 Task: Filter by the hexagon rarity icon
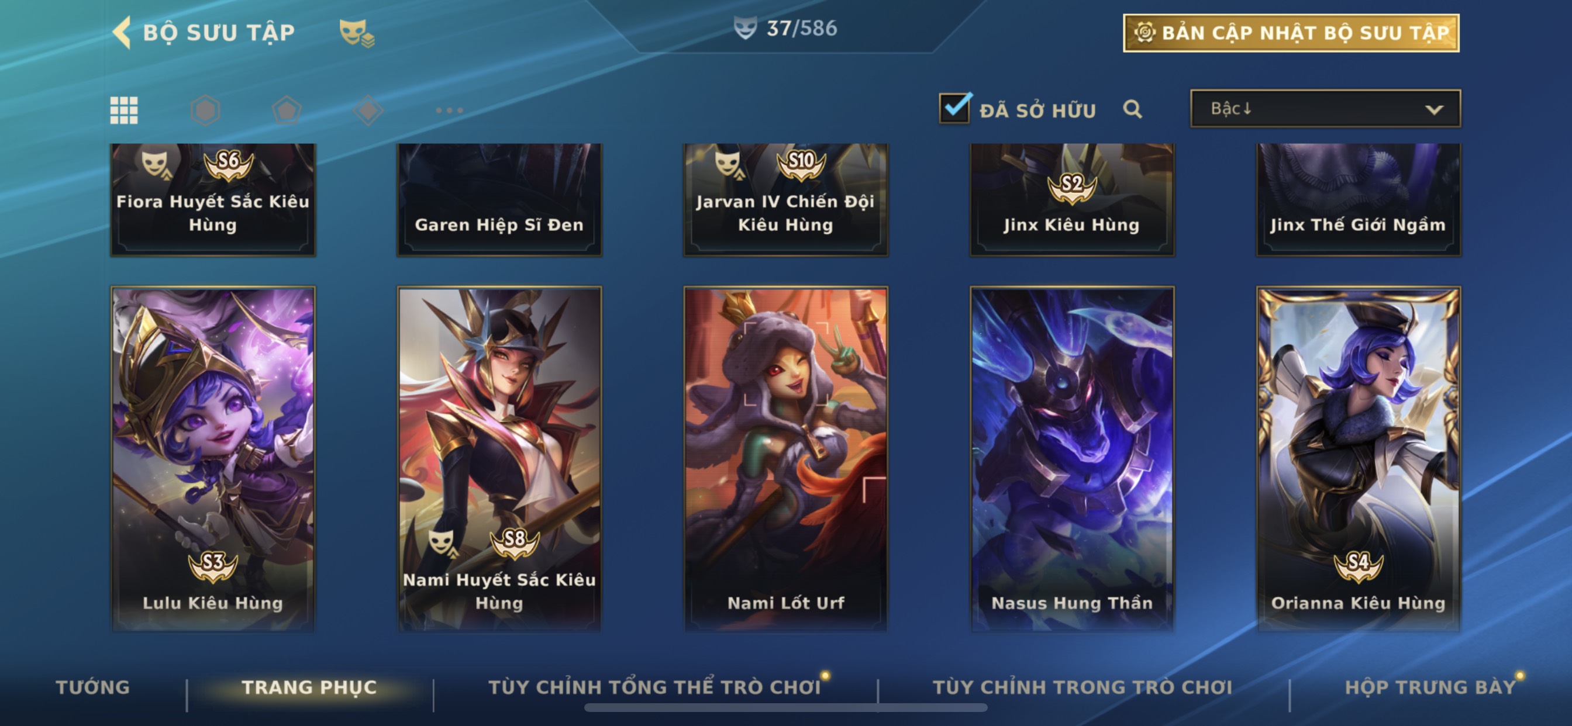[x=206, y=110]
